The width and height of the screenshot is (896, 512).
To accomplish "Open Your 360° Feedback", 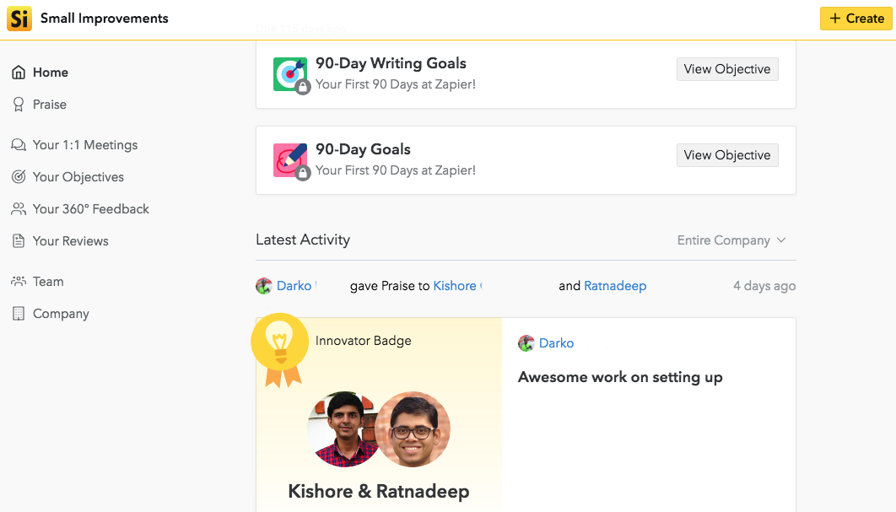I will [91, 209].
